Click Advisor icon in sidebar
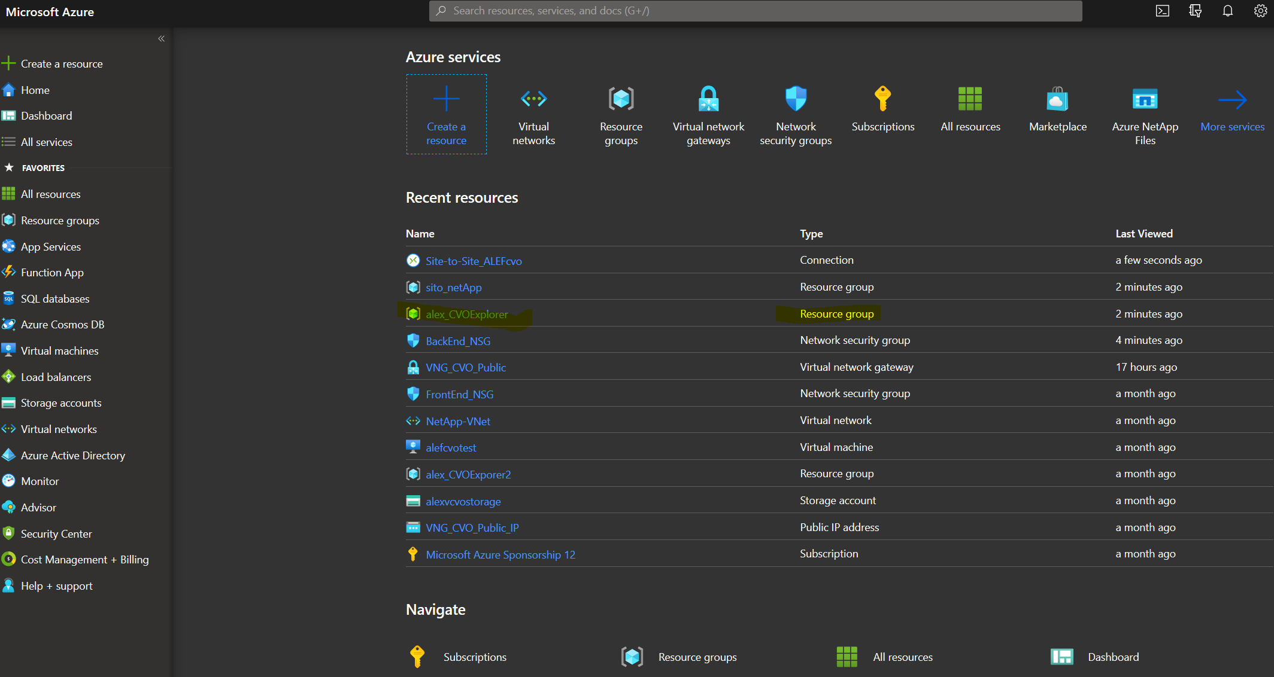This screenshot has width=1274, height=677. (x=8, y=507)
